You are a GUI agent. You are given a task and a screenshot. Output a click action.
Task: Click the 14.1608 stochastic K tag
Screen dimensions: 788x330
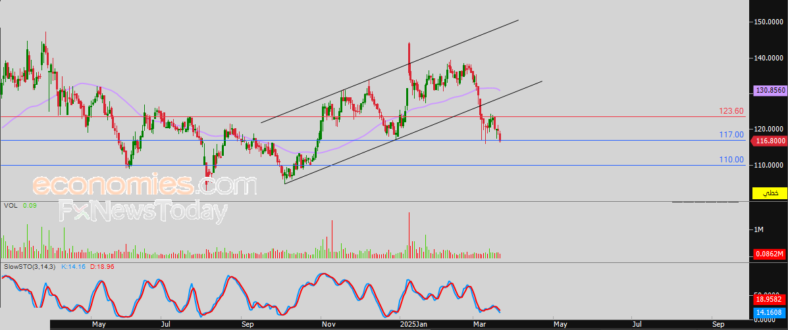click(x=770, y=312)
